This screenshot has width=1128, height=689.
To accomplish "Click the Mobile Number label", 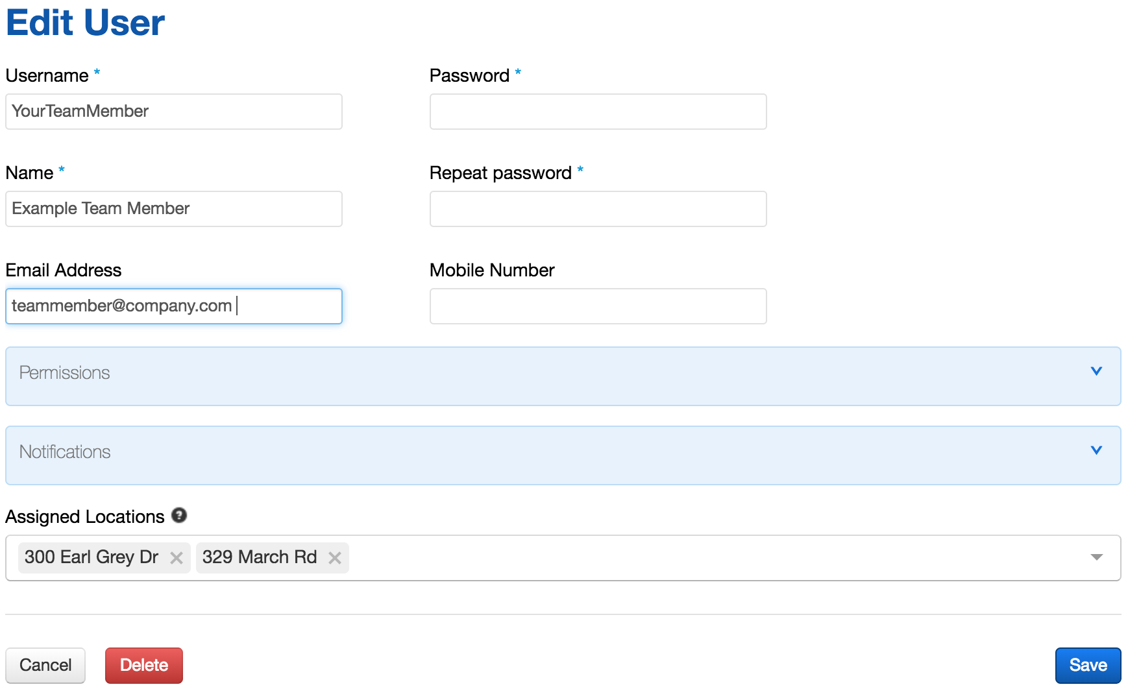I will pyautogui.click(x=492, y=271).
